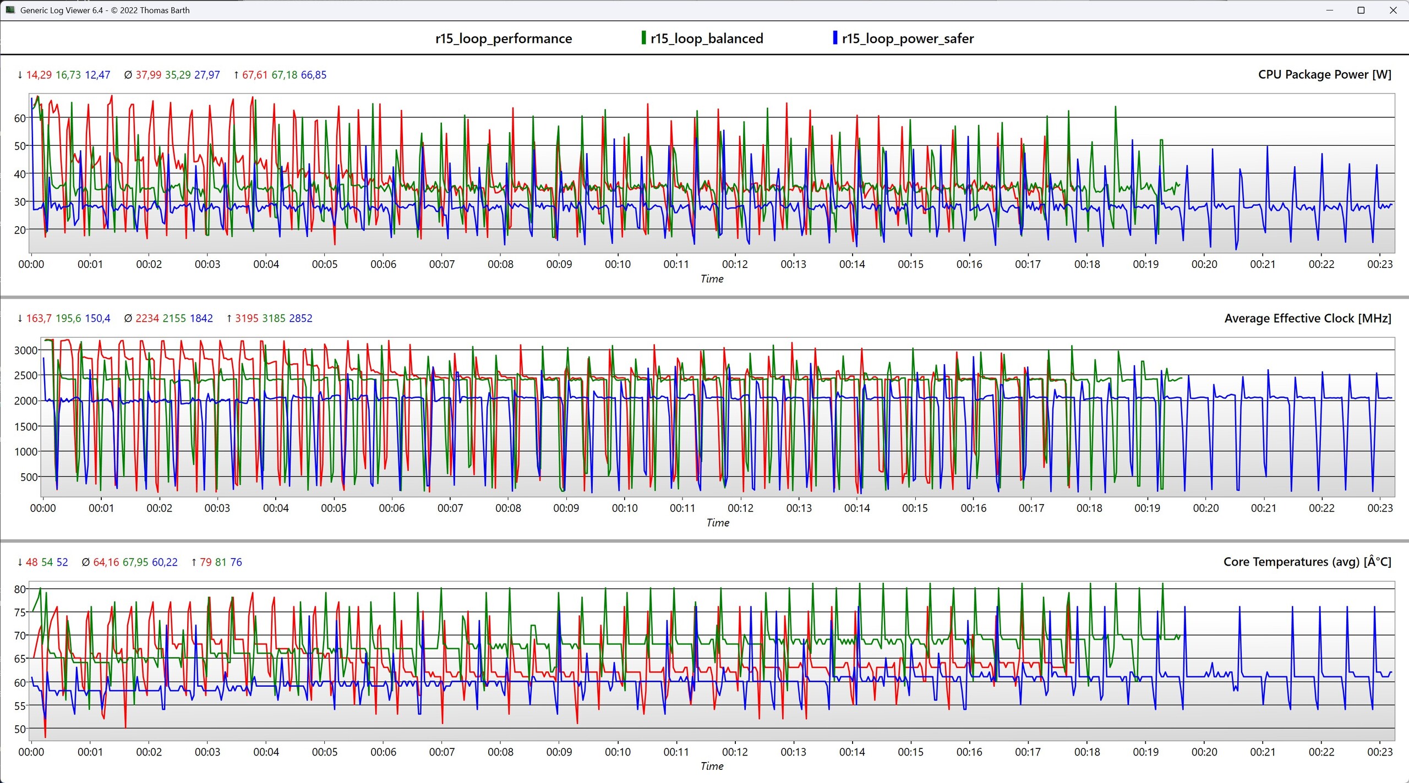
Task: Select the r15_loop_power_safer legend label
Action: tap(908, 39)
